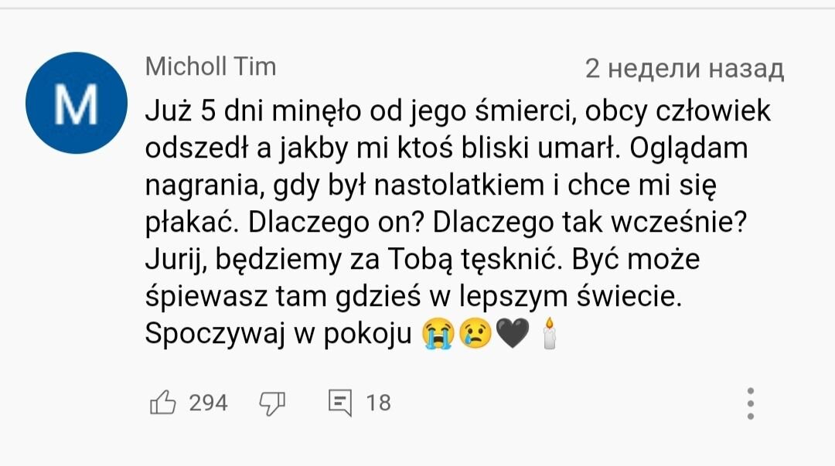Screen dimensions: 835x466
Task: Open replies via speech bubble icon
Action: click(340, 403)
